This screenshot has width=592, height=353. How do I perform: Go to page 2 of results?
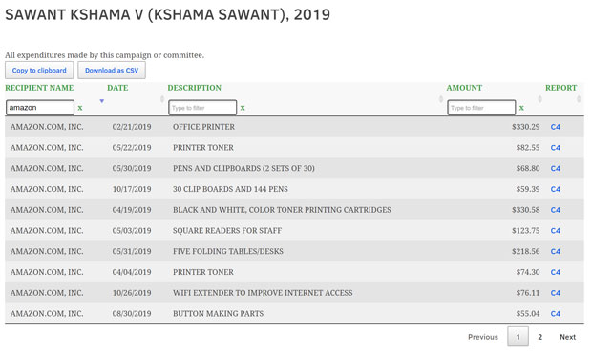tap(539, 337)
